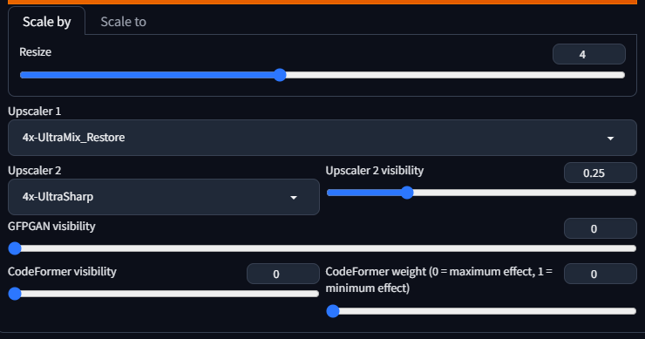
Task: Click the CodeFormer weight number field
Action: point(601,274)
